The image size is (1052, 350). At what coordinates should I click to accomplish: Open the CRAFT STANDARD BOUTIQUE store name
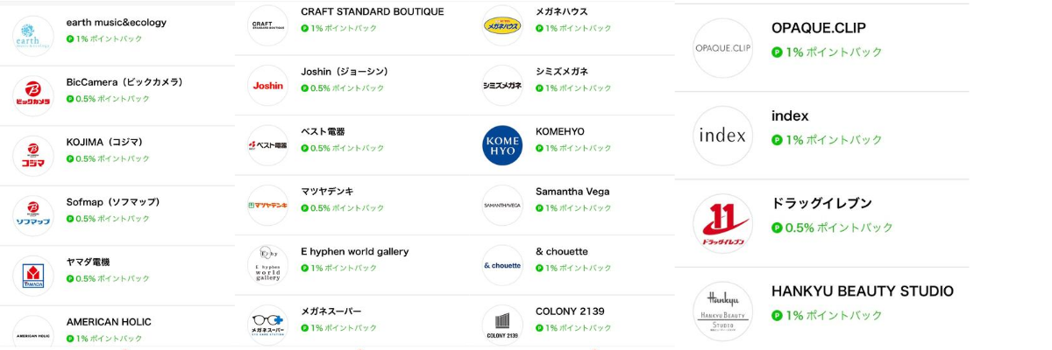click(373, 11)
